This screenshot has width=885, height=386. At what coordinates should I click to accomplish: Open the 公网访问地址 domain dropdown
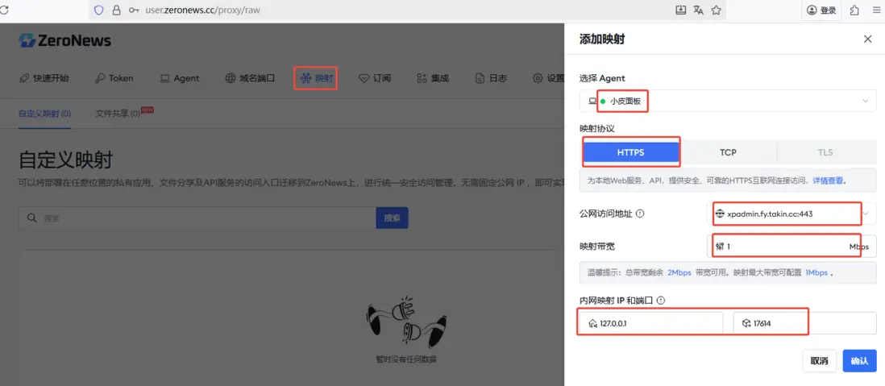[792, 214]
